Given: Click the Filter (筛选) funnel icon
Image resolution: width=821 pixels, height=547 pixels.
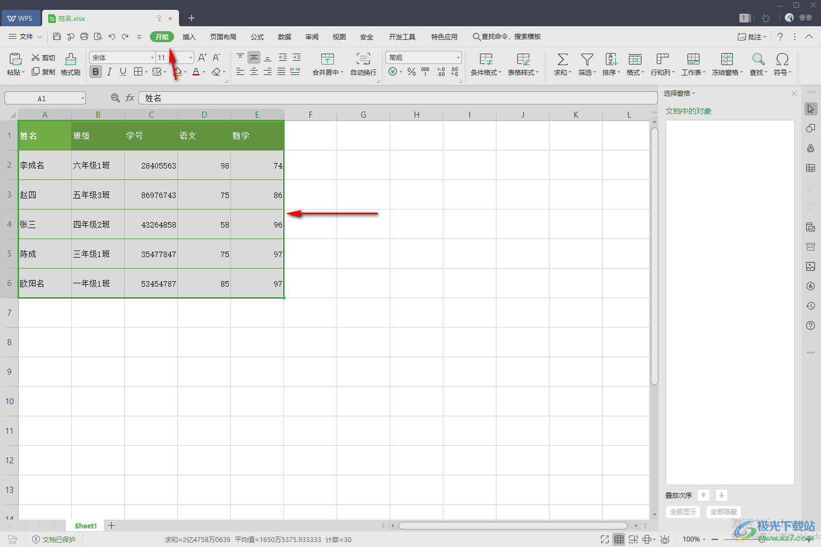Looking at the screenshot, I should pos(587,59).
